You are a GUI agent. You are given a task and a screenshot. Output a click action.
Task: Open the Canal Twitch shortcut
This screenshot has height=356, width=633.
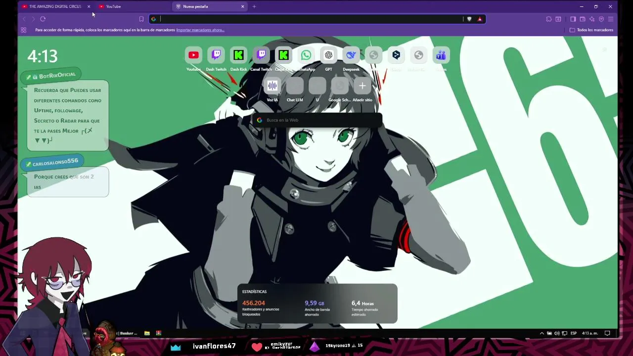pos(261,55)
